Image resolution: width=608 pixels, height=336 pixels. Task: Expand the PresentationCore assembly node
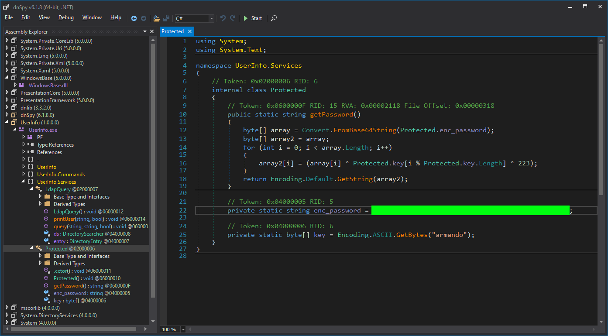point(7,93)
